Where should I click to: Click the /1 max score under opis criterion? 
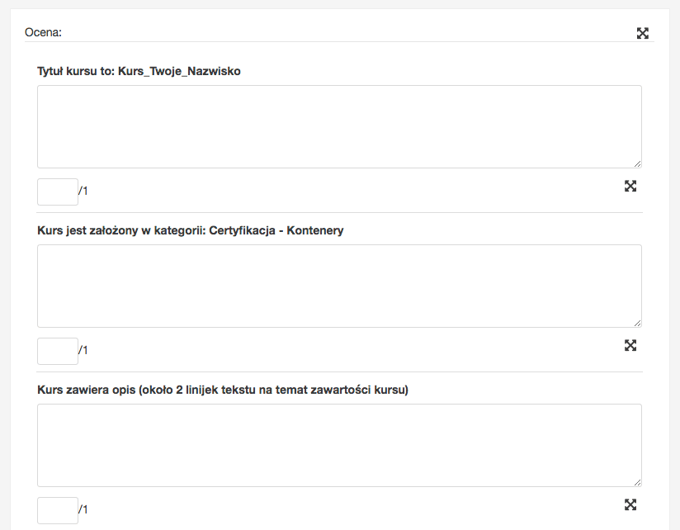[x=83, y=509]
